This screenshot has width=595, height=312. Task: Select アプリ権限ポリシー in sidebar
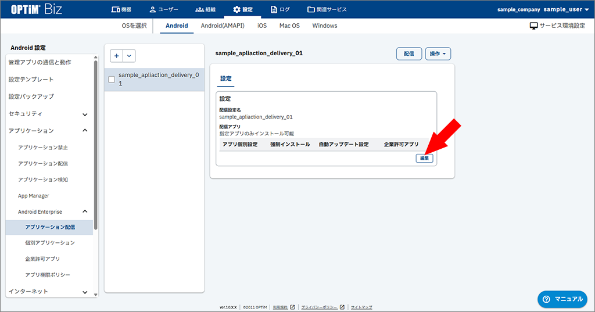[x=48, y=275]
